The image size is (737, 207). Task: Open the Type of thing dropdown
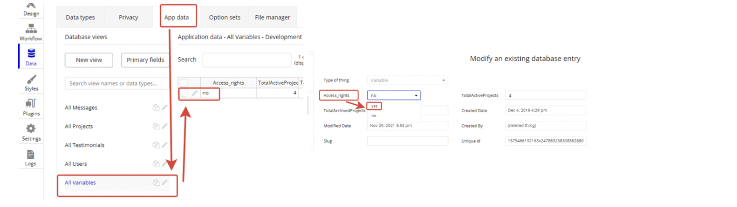pyautogui.click(x=407, y=80)
